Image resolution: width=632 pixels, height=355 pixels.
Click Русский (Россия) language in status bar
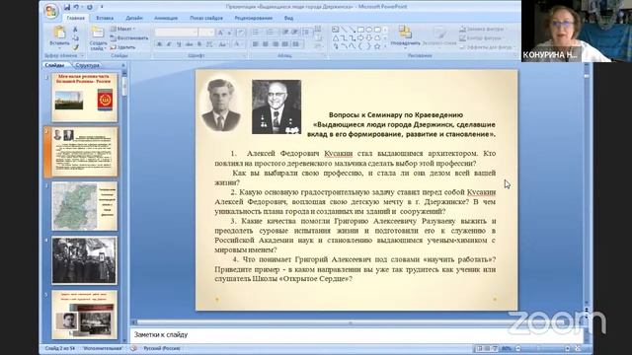tap(162, 348)
